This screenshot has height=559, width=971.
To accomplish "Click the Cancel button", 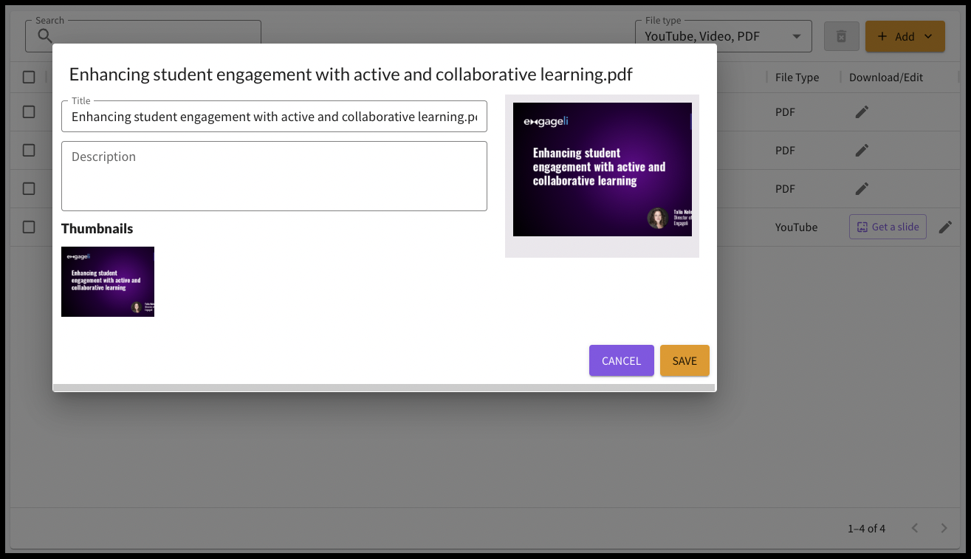I will pyautogui.click(x=621, y=360).
